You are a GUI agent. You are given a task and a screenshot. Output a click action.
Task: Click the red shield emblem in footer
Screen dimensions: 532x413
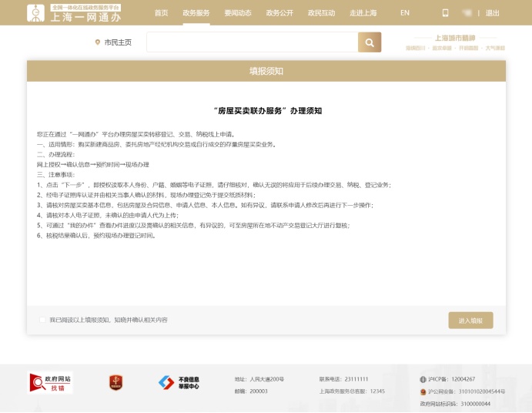115,382
